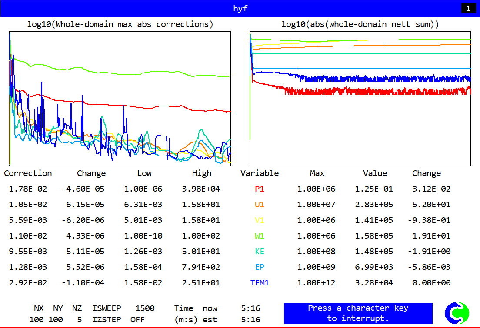
Task: Select the red P1 variable label
Action: point(260,189)
